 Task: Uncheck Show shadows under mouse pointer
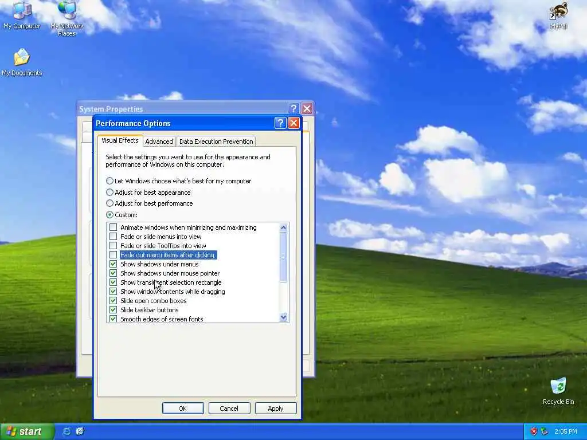point(113,273)
